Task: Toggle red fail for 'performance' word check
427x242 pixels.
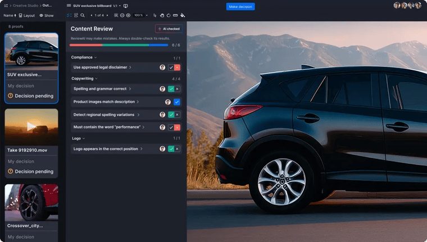Action: click(178, 127)
